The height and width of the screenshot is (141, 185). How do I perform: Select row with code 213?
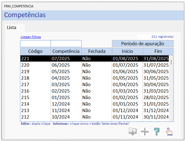tap(94, 110)
